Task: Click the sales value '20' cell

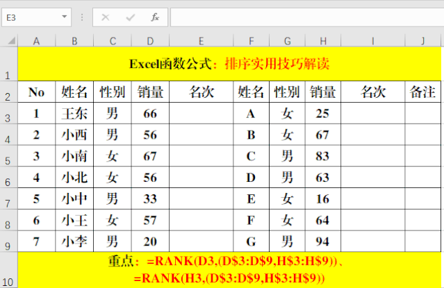Action: coord(150,242)
